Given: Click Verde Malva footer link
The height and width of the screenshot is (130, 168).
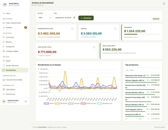Looking at the screenshot, I should (42, 127).
